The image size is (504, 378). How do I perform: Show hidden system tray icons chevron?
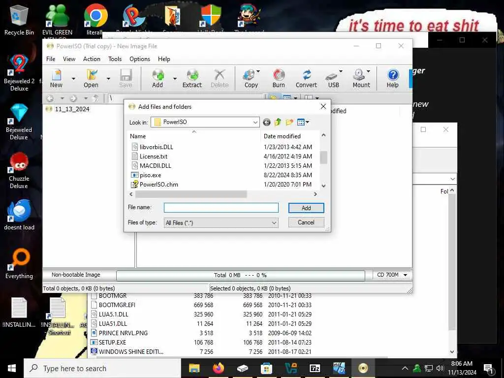tap(405, 368)
